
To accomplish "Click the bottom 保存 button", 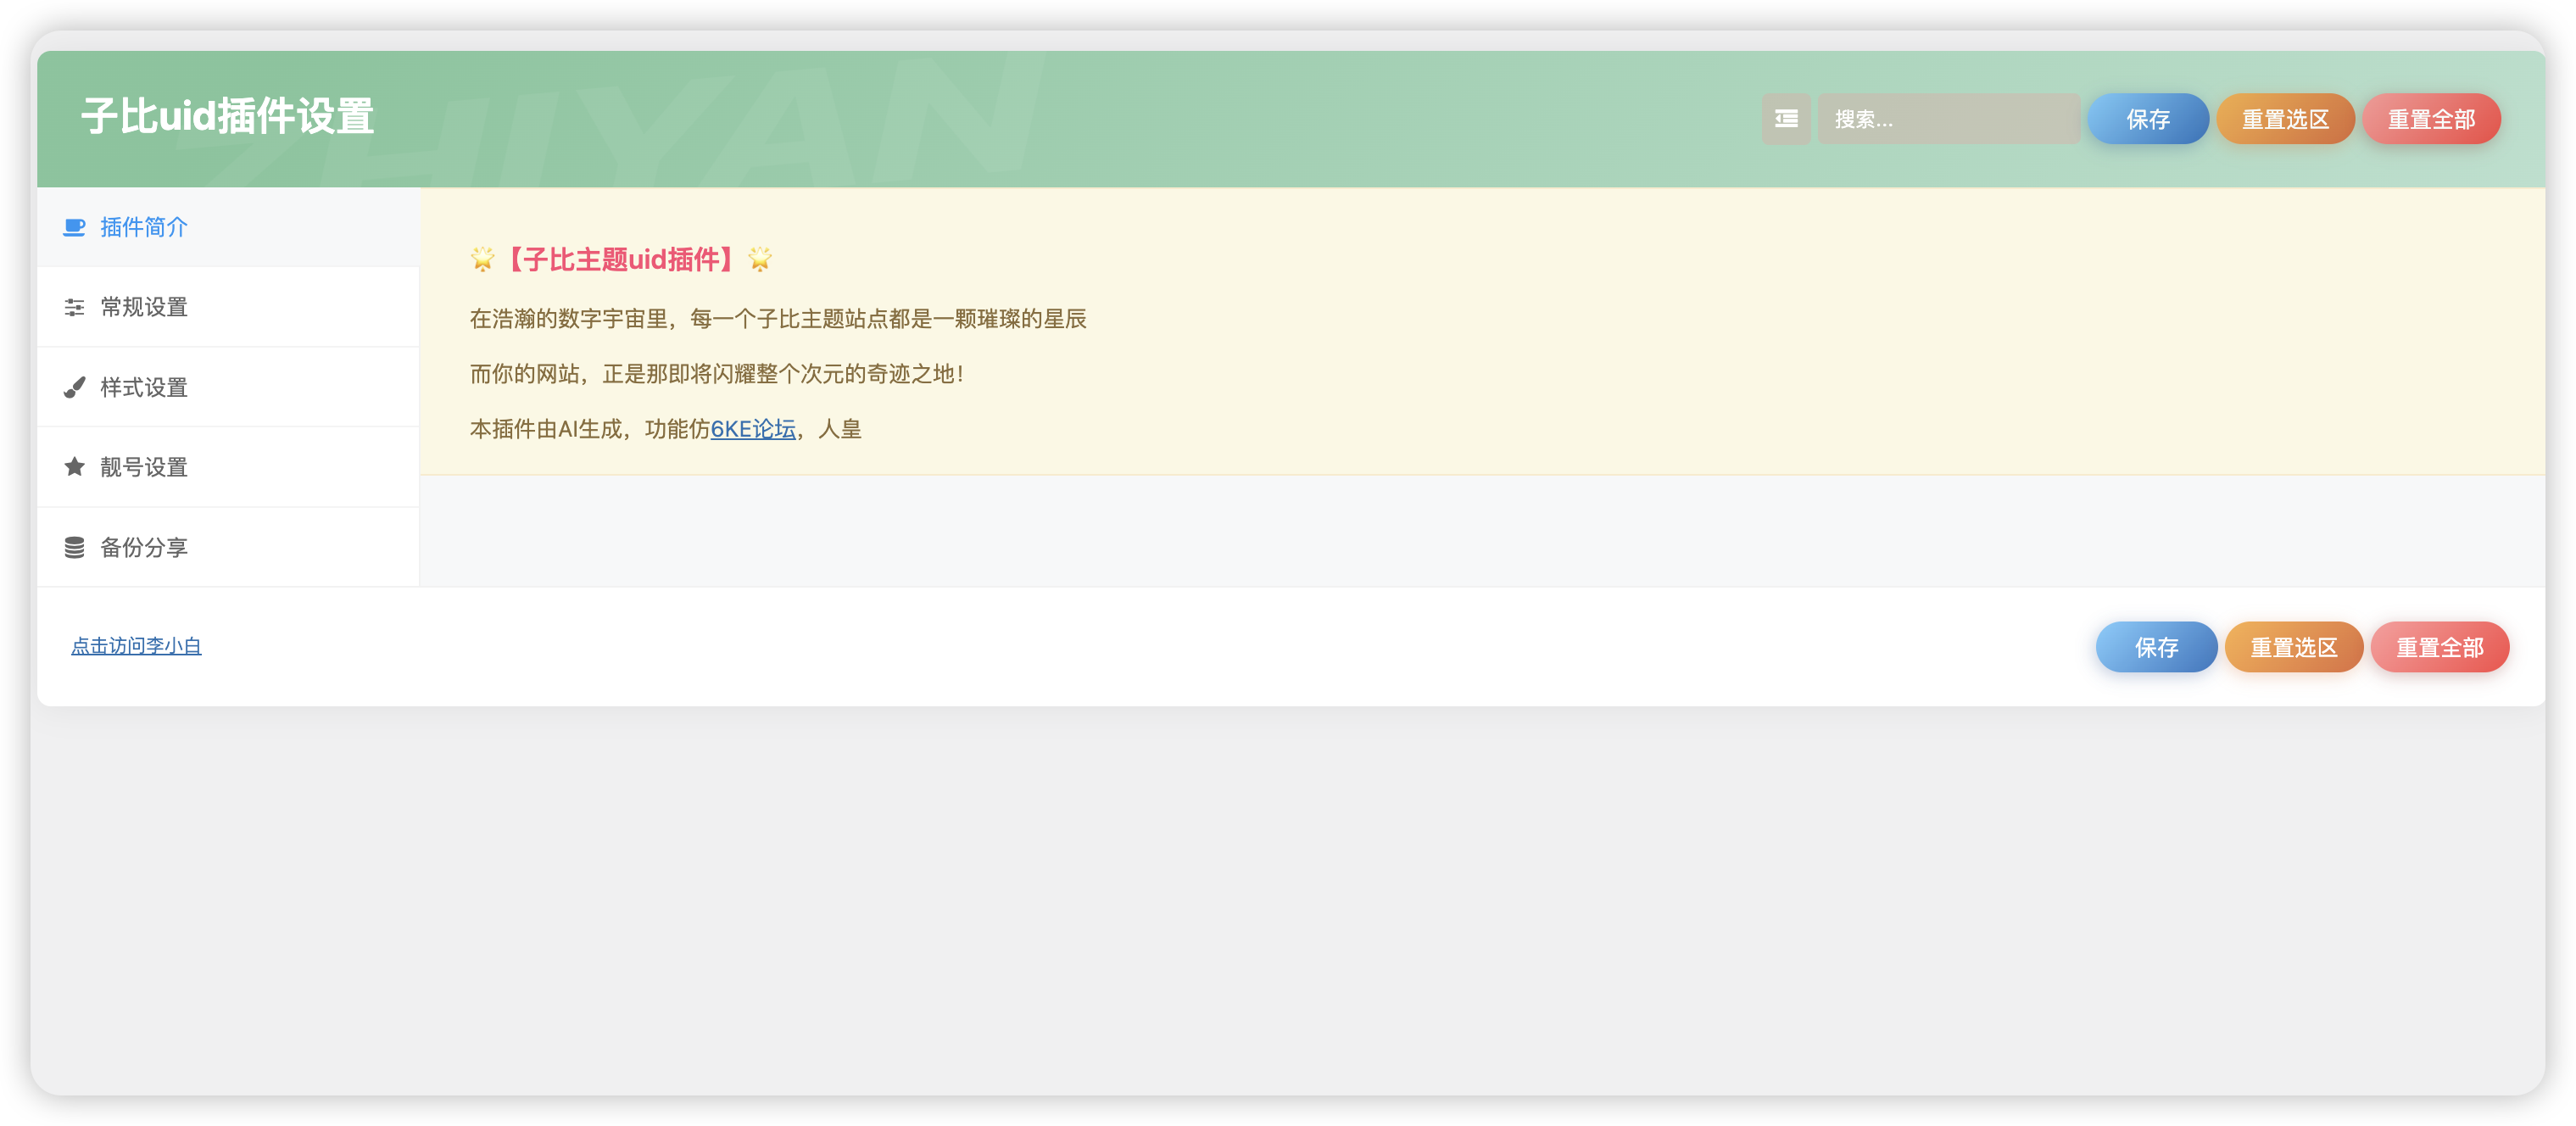I will 2156,647.
